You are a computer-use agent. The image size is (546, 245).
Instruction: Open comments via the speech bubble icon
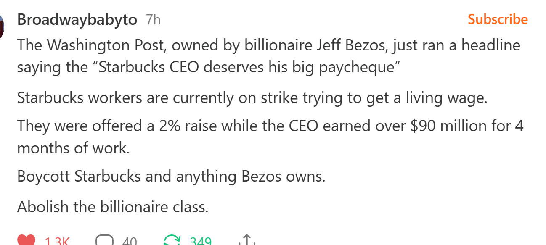pos(104,241)
